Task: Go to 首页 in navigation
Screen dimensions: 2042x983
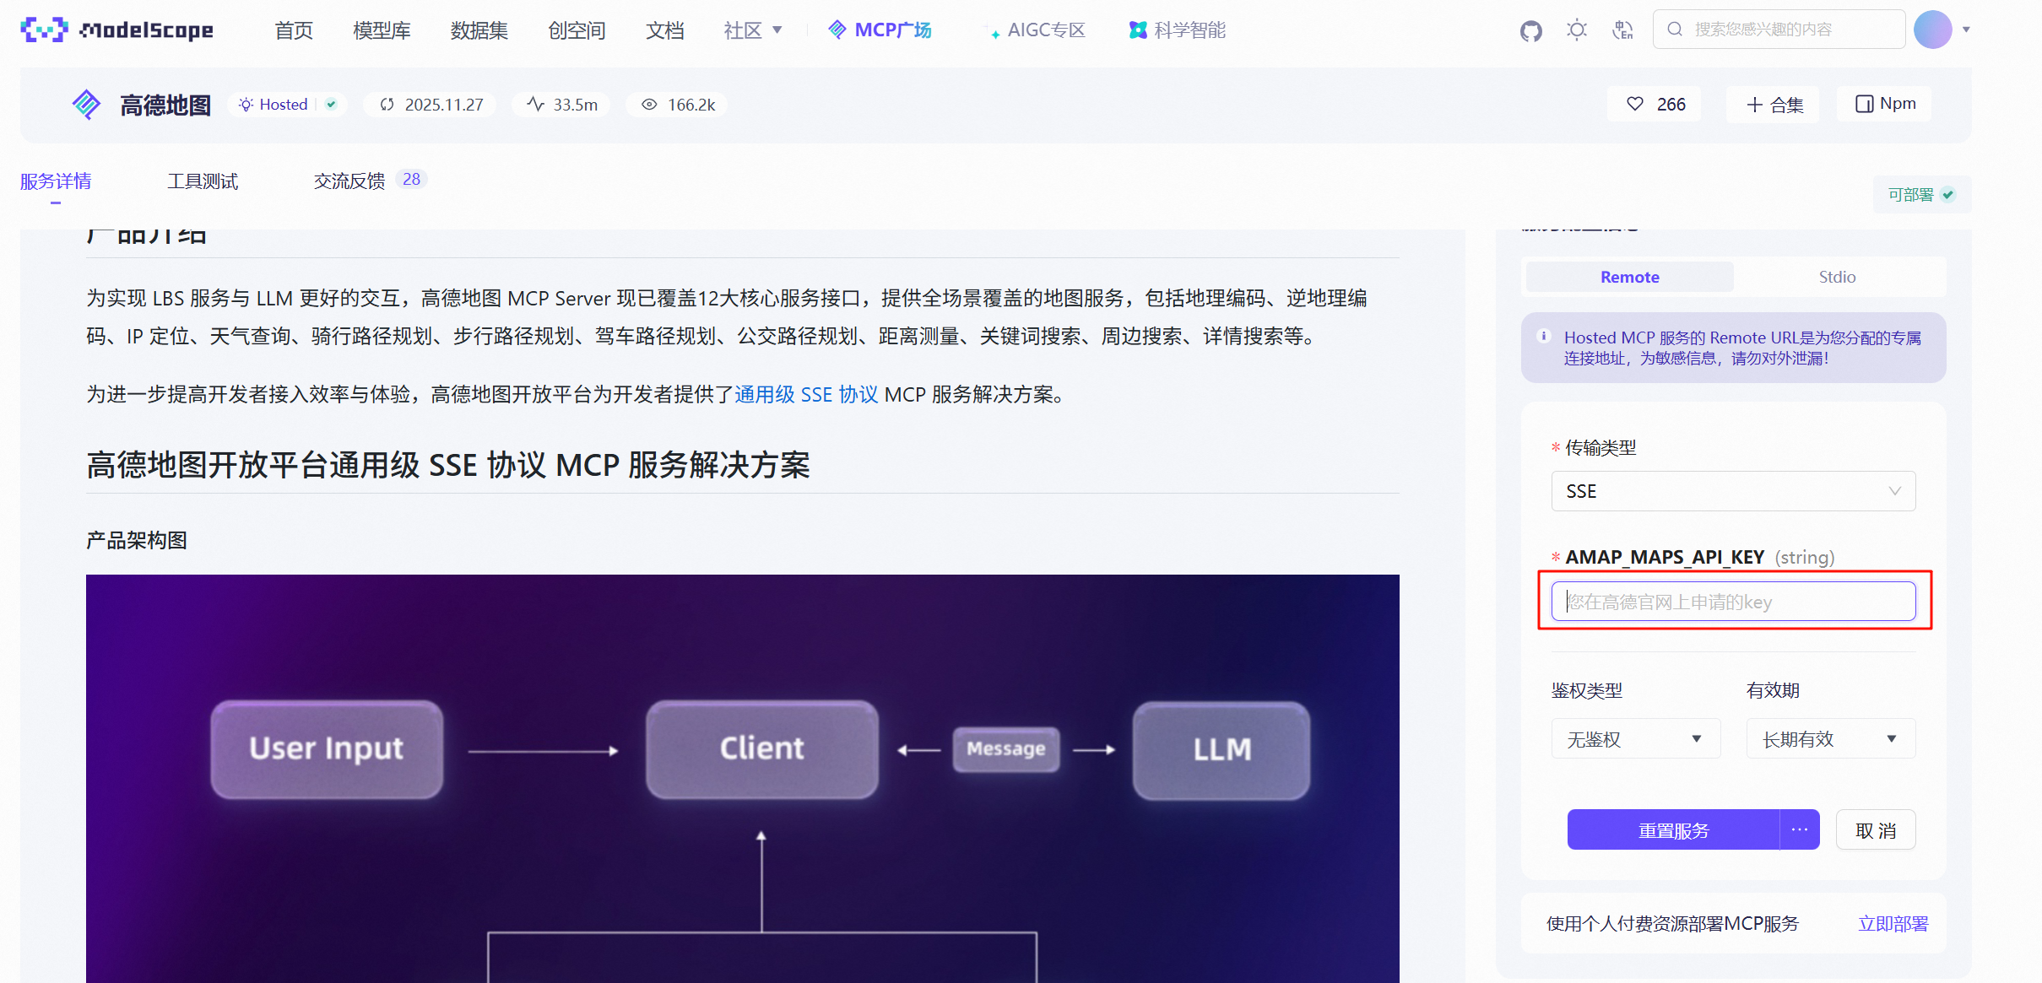Action: 293,30
